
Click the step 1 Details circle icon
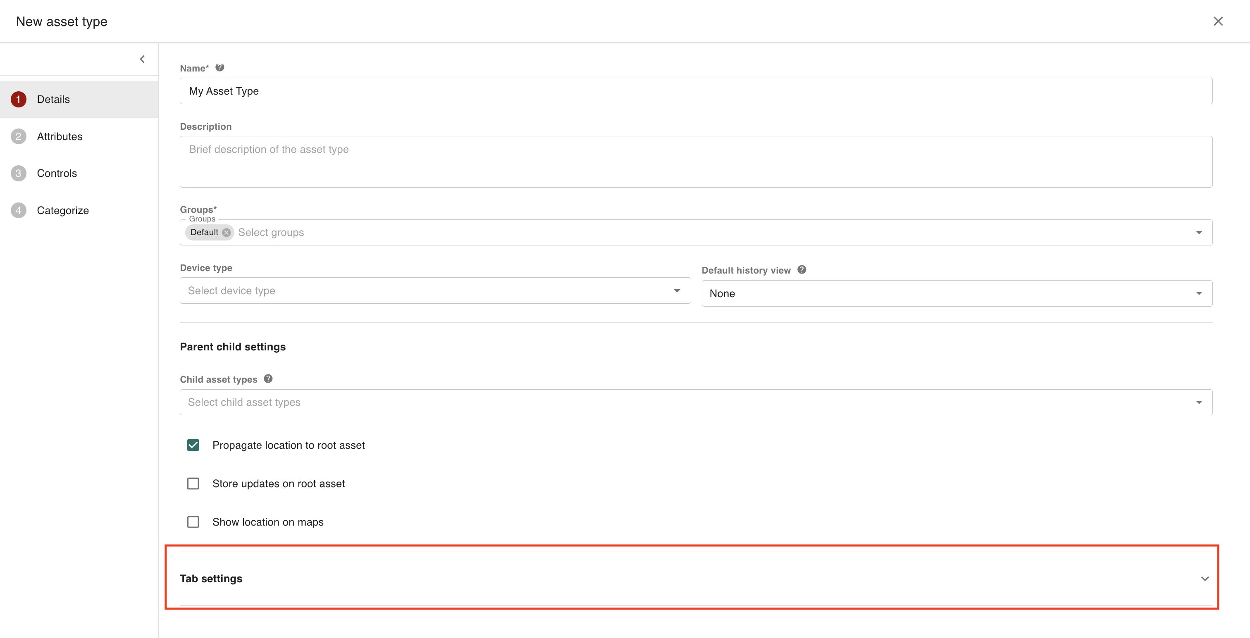[19, 100]
